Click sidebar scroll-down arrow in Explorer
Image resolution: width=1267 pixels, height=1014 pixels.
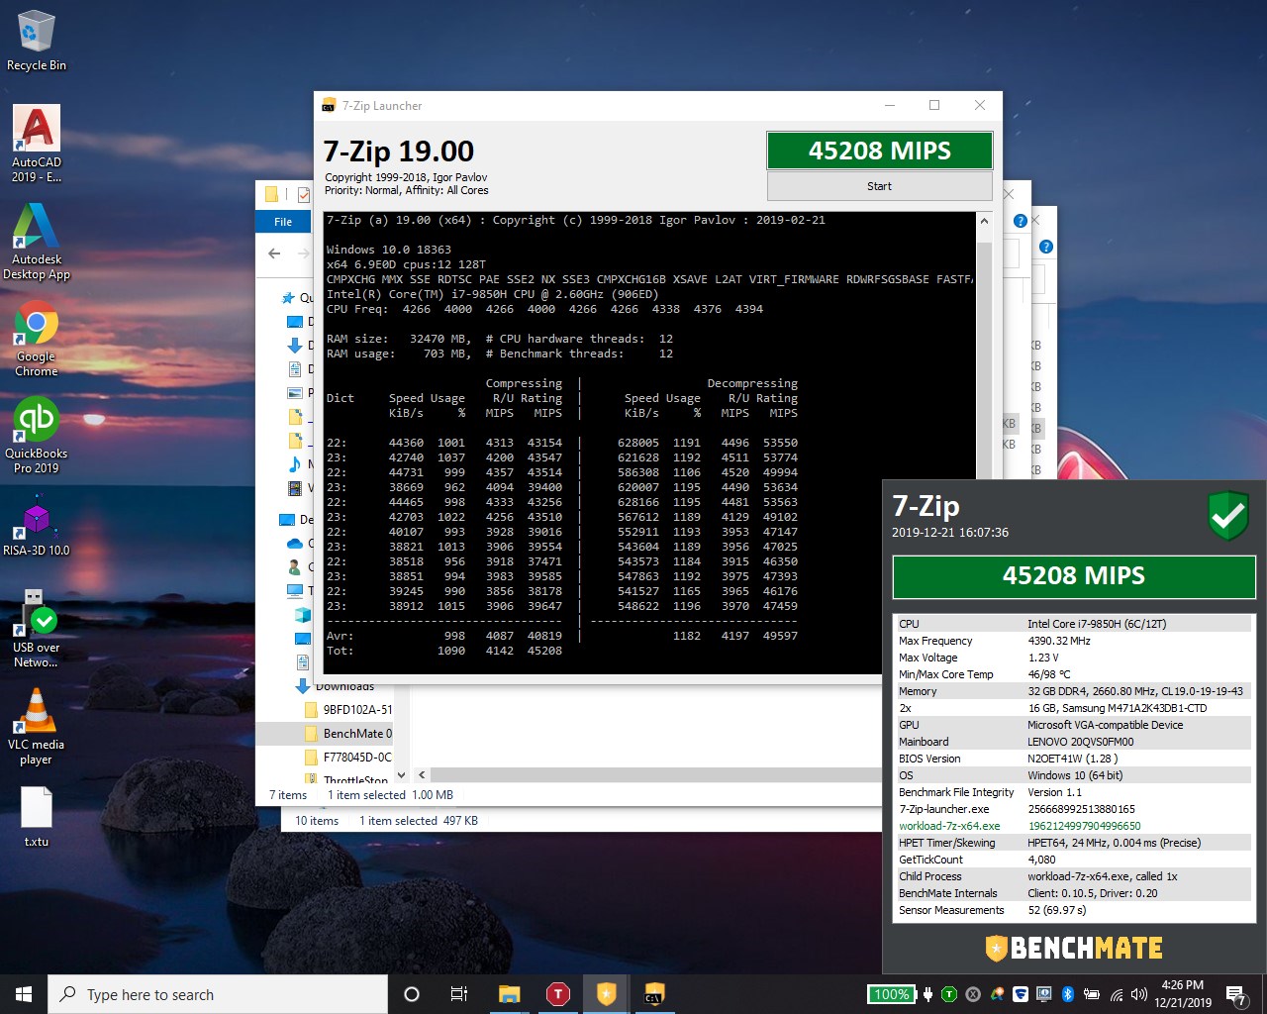pos(401,774)
